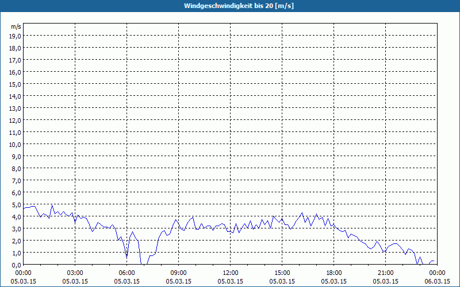Click the 14,0 y-axis label
The image size is (460, 287).
pyautogui.click(x=16, y=96)
